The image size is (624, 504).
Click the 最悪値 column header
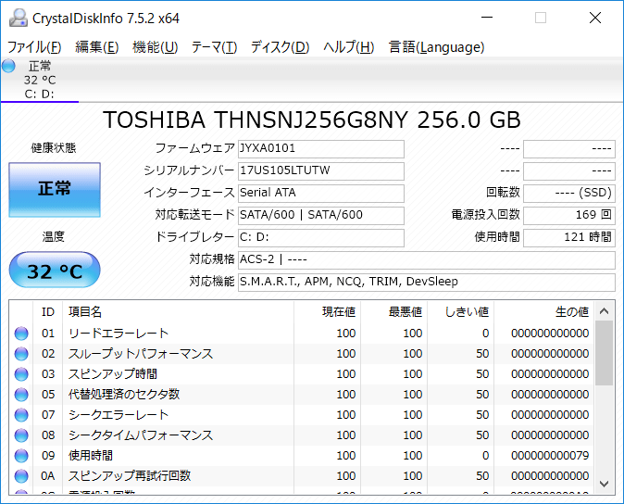pos(394,311)
